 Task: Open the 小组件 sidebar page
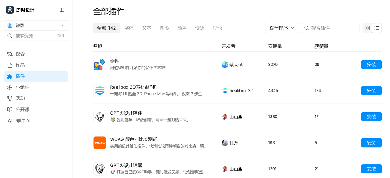coord(36,87)
